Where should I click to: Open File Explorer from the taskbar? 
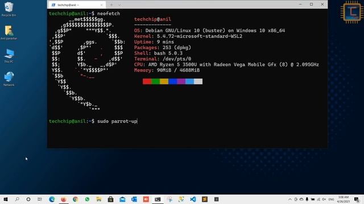(x=99, y=199)
